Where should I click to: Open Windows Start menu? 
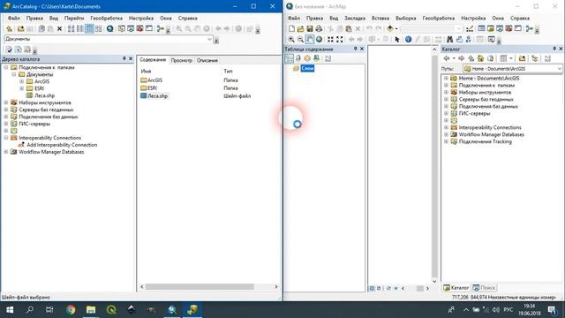(10, 310)
